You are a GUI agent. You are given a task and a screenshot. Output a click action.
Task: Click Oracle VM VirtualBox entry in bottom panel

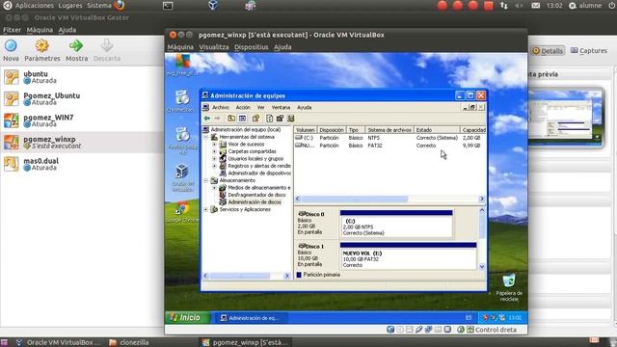(x=59, y=342)
